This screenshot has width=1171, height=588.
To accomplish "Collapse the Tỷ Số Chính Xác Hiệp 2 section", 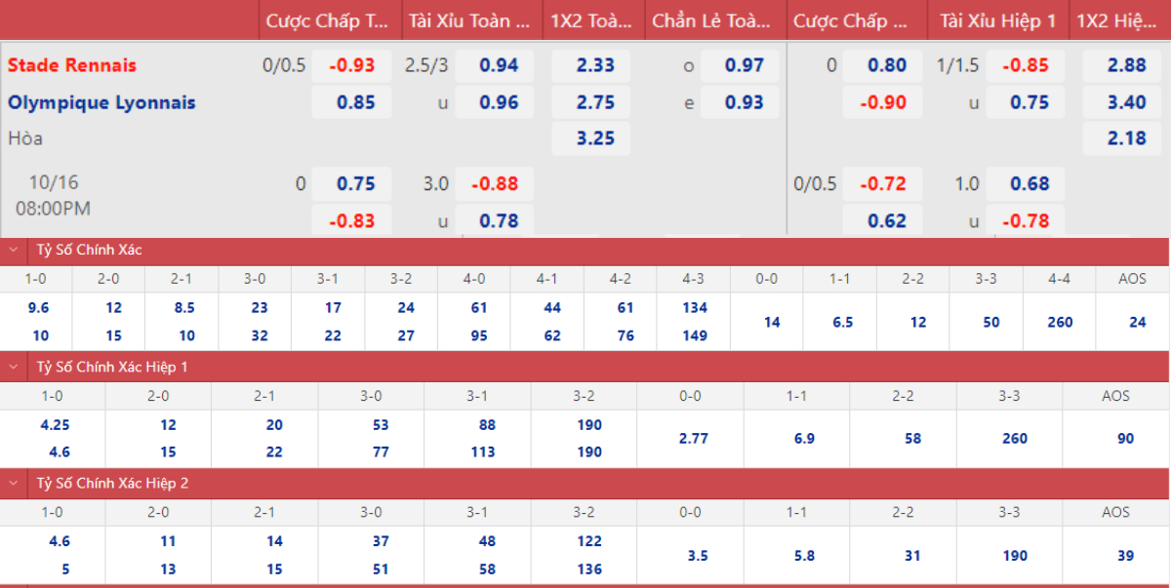I will [14, 483].
